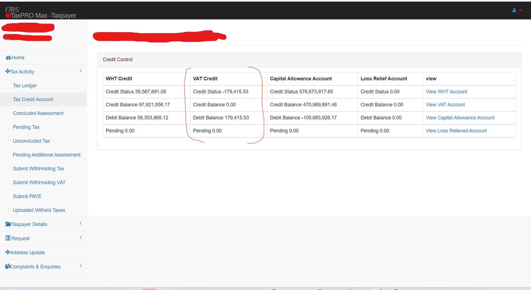531x290 pixels.
Task: Click Capital Allowance Credit Status 576,673,817.65
Action: (x=312, y=92)
